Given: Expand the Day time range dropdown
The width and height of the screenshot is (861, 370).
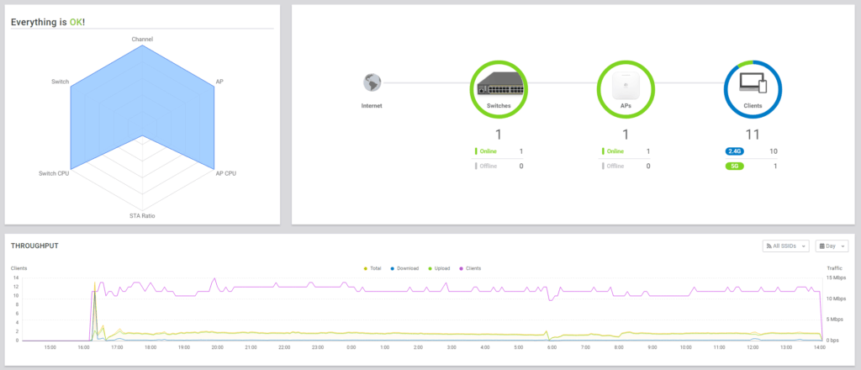Looking at the screenshot, I should pos(831,246).
